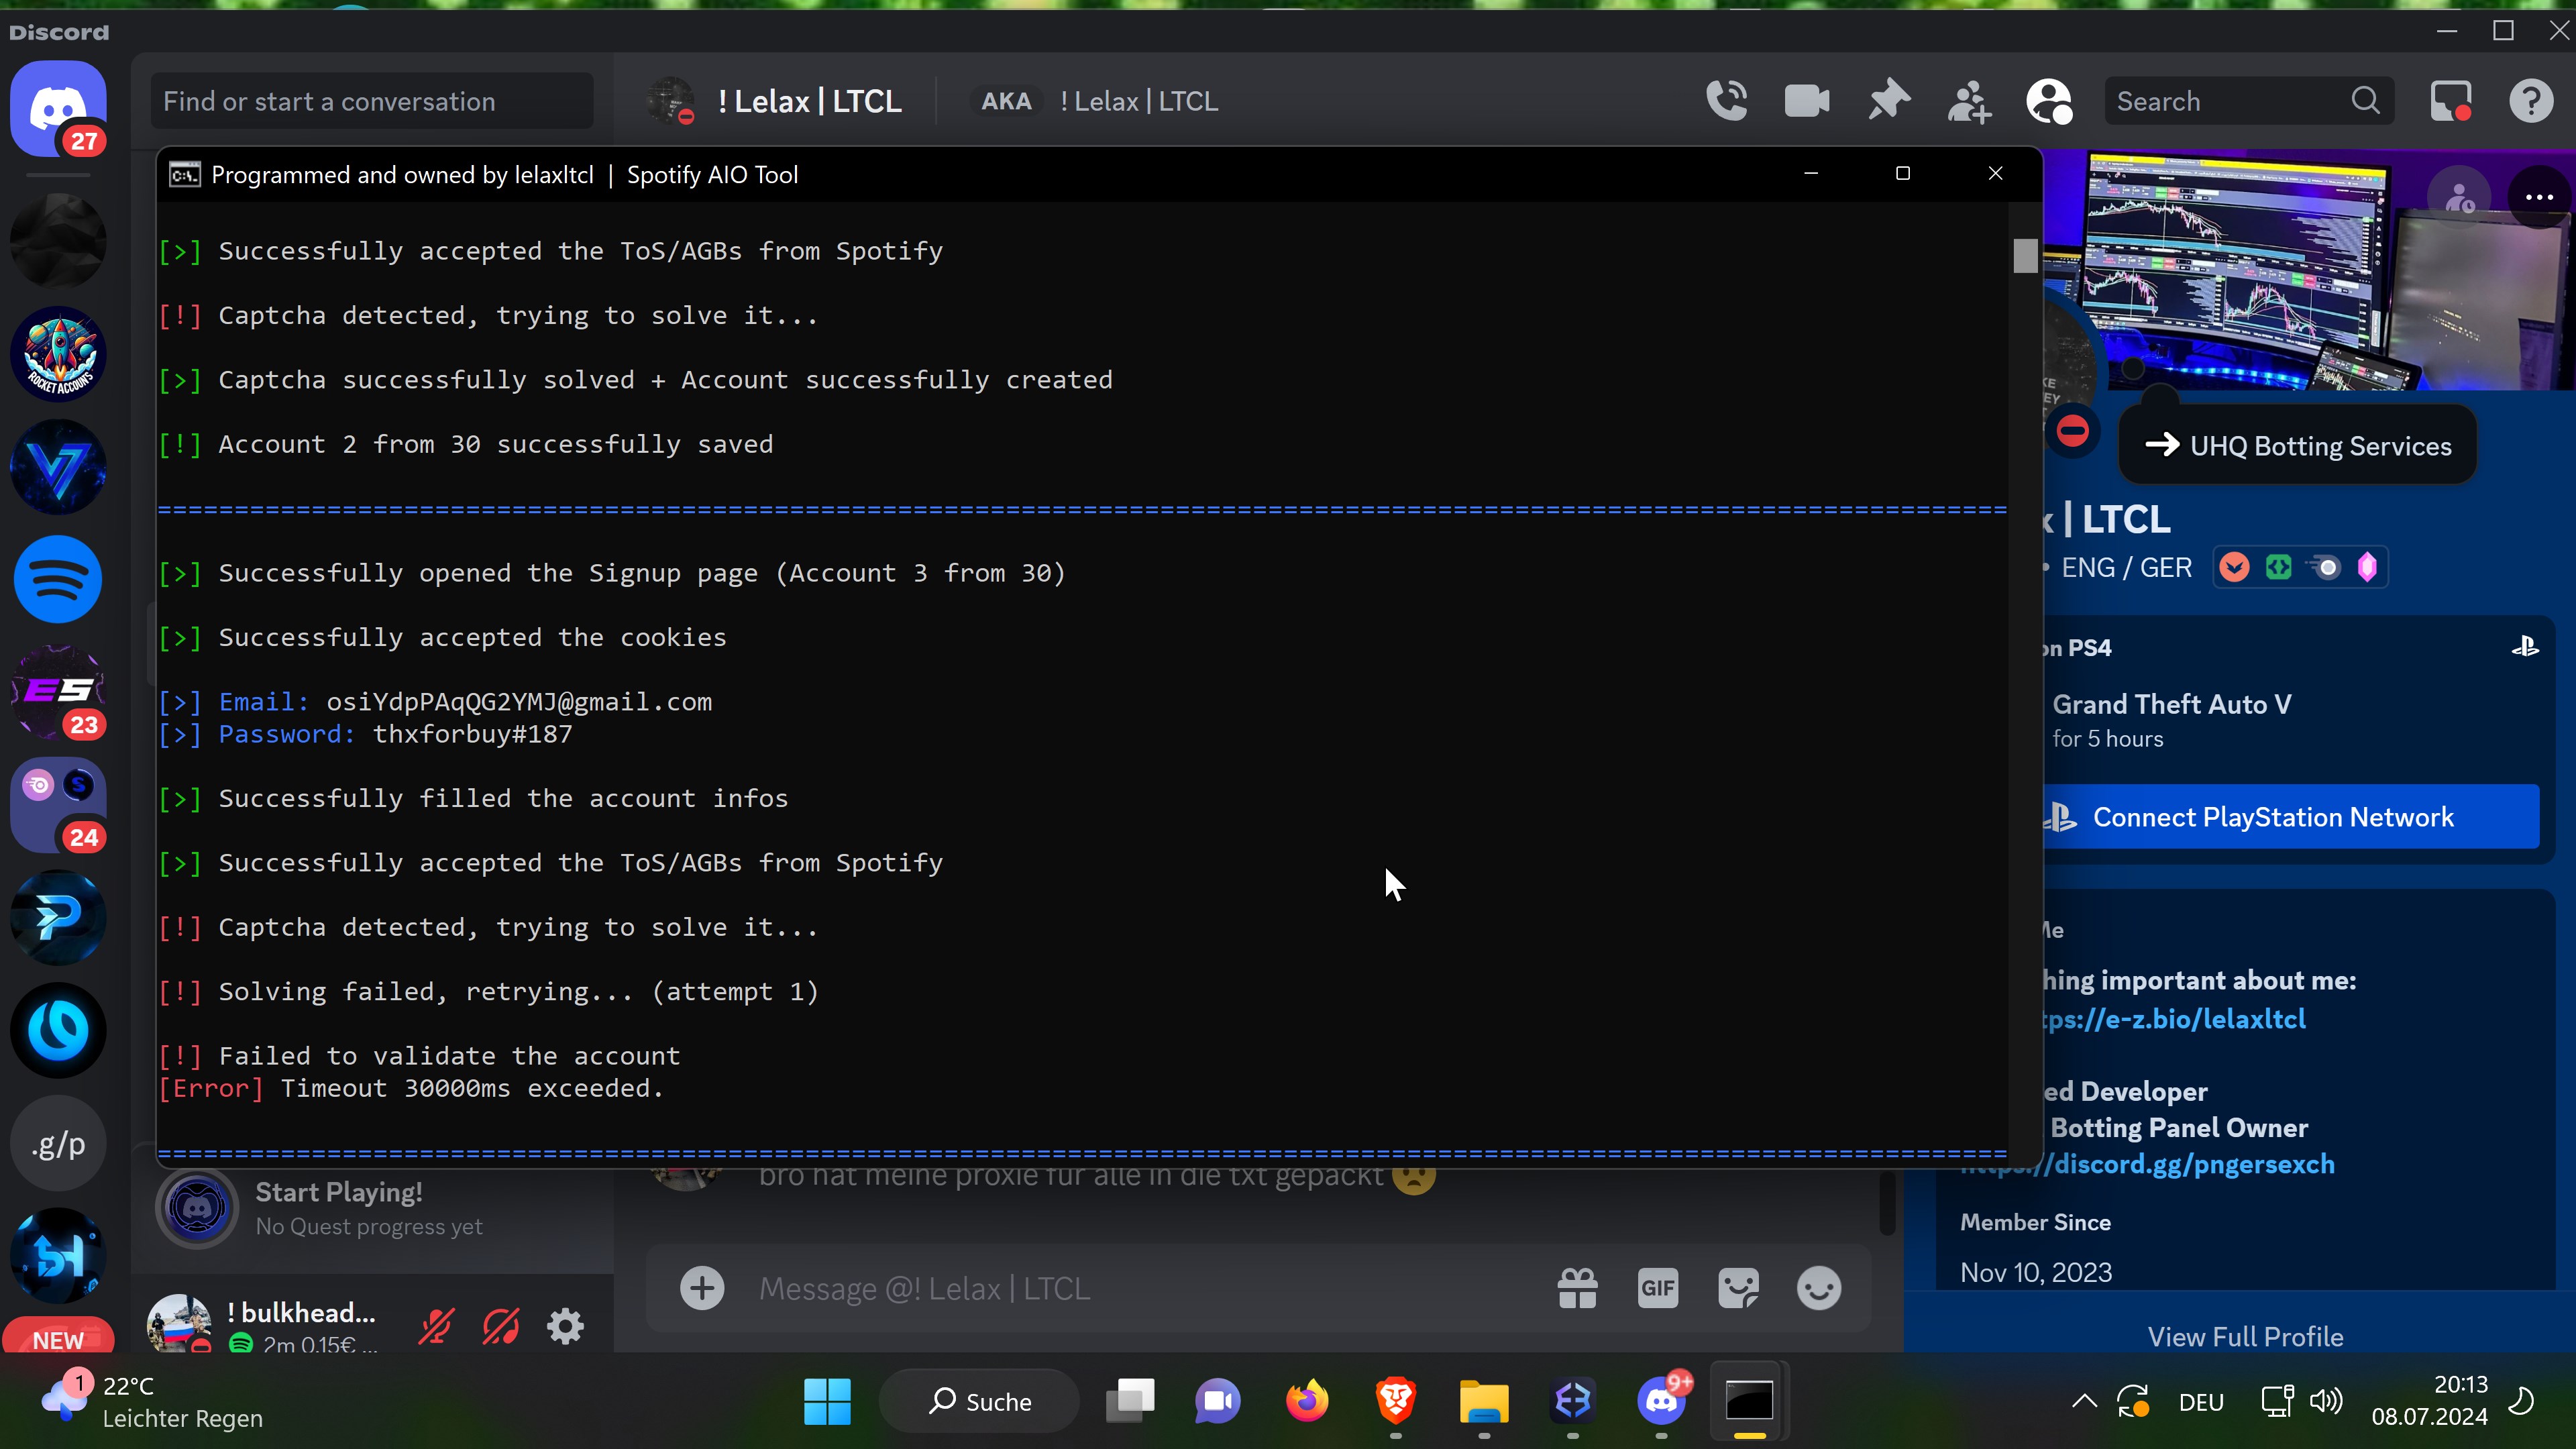2576x1449 pixels.
Task: Open the Discord inbox icon
Action: point(2451,101)
